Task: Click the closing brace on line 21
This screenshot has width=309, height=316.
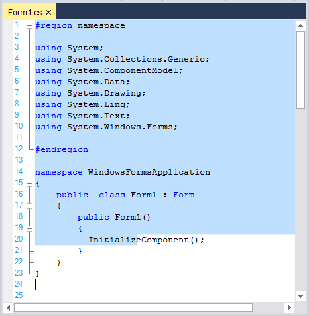Action: tap(80, 252)
